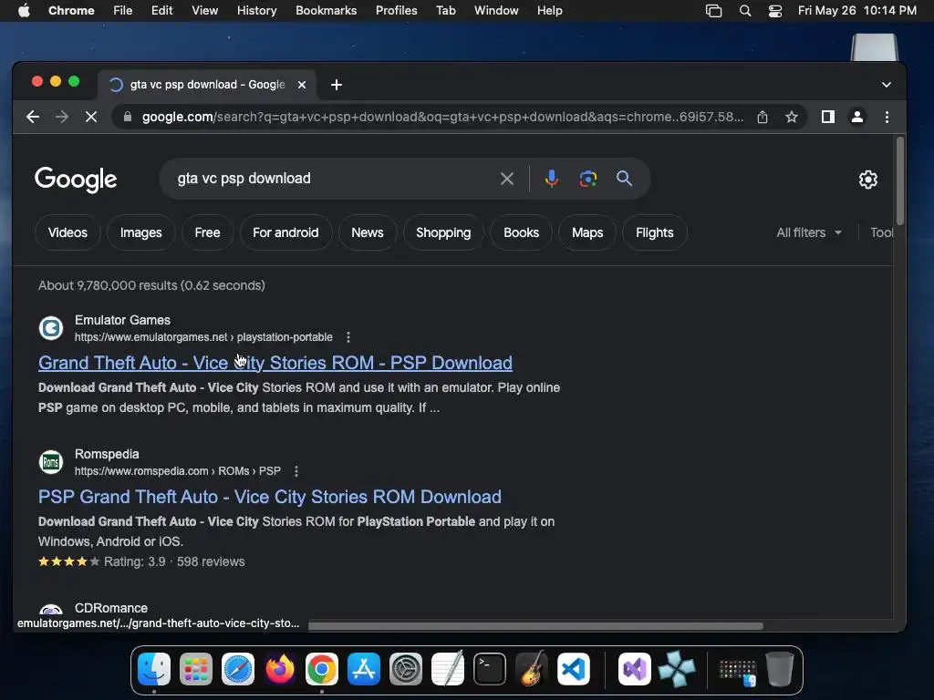Click the Romspedia favicon
The height and width of the screenshot is (700, 934).
(x=51, y=462)
